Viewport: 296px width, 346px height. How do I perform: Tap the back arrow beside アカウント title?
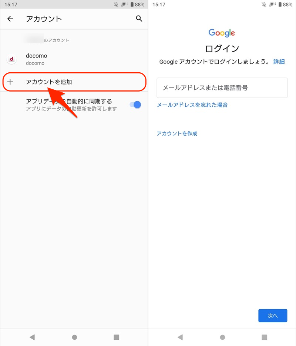pyautogui.click(x=10, y=19)
